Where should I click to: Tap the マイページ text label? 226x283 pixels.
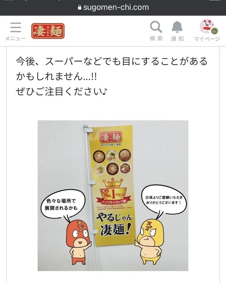(x=207, y=39)
